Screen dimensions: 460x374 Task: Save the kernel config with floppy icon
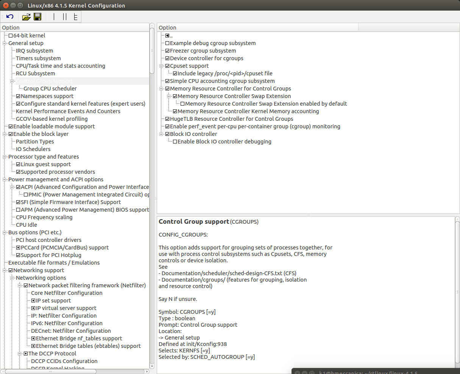(x=37, y=17)
